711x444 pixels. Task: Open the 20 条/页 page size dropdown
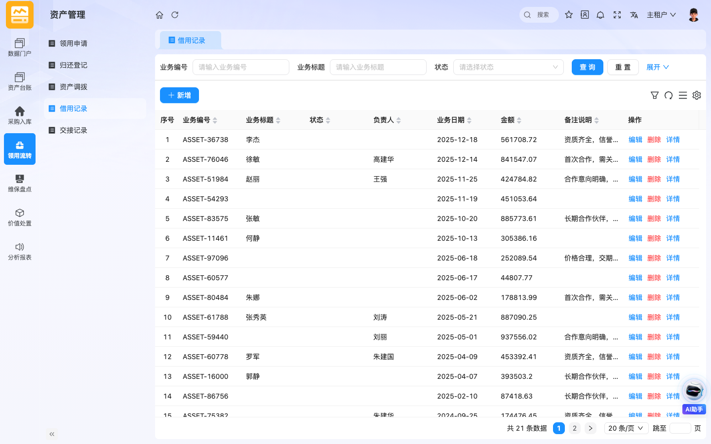[626, 428]
